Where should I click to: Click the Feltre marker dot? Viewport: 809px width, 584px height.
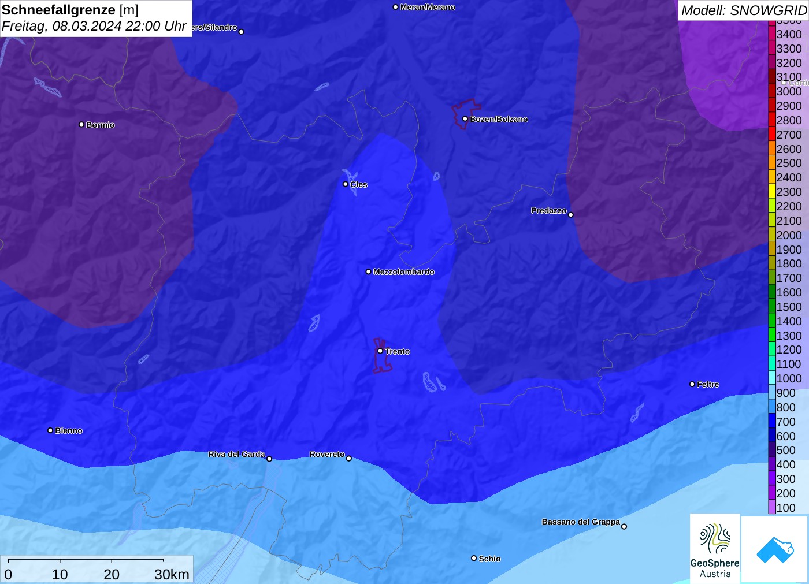692,384
